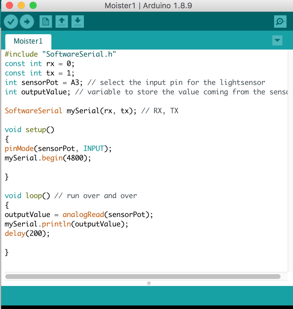Click 'sensorPot = A3;' in the code
293x309 pixels.
click(52, 83)
